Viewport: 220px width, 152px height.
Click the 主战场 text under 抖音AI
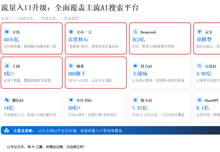[x=140, y=74]
